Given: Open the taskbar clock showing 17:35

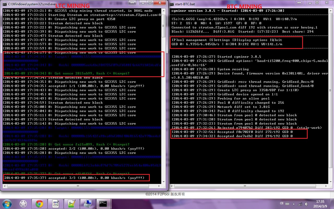Looking at the screenshot, I should (320, 204).
